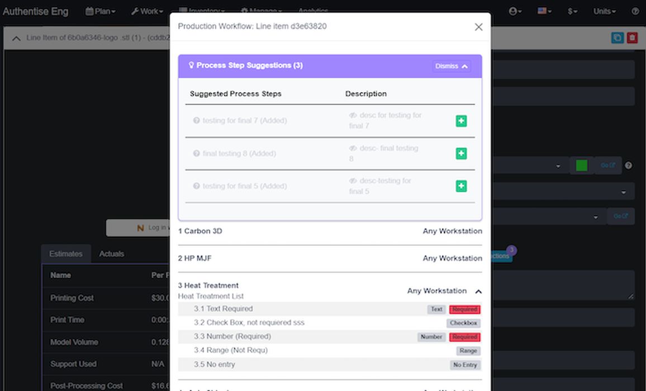Open the Inventory menu
Screen dimensions: 646x391
[200, 10]
